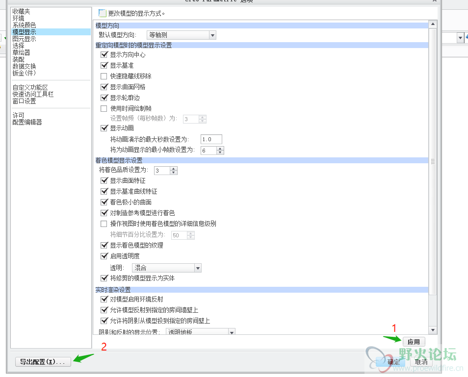Toggle 显示基准 checkbox
The image size is (468, 377).
pyautogui.click(x=104, y=65)
